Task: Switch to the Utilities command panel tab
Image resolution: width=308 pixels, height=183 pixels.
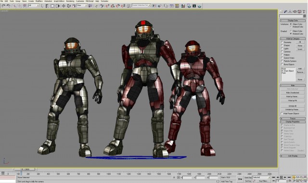Action: pos(304,12)
